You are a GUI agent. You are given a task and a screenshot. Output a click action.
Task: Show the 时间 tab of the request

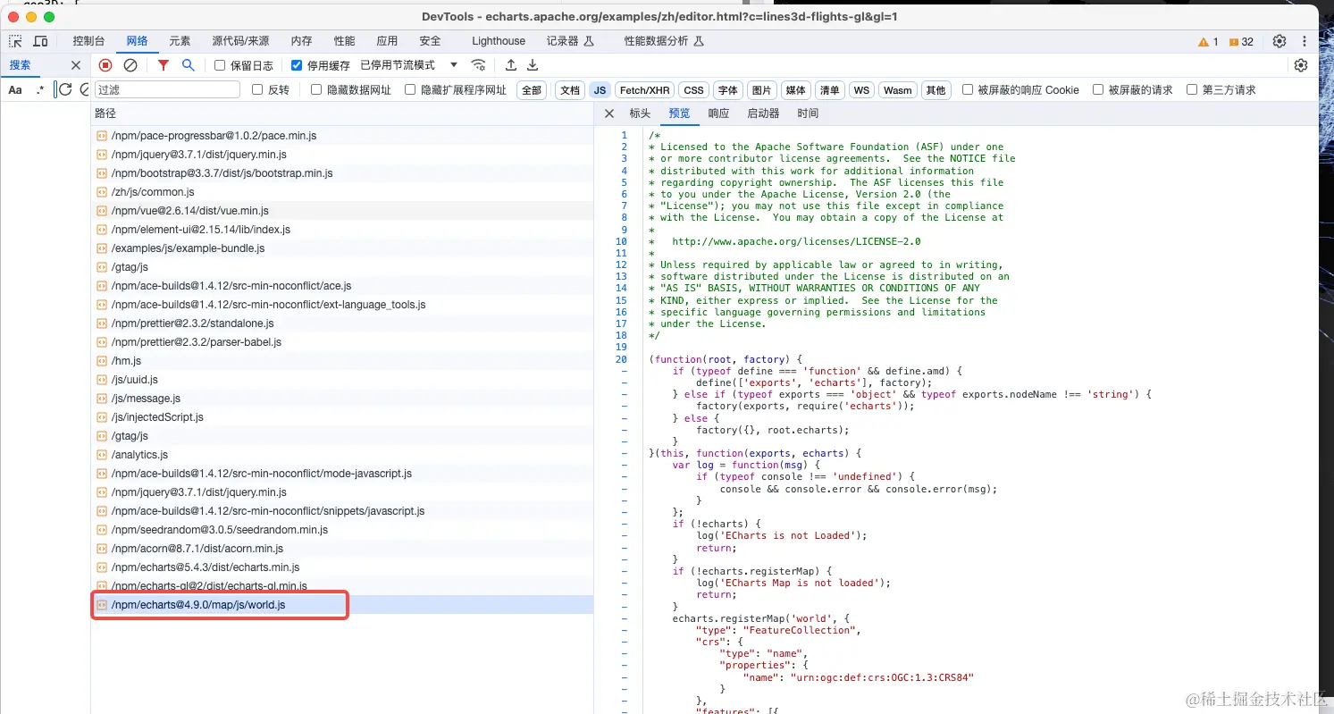pyautogui.click(x=808, y=113)
